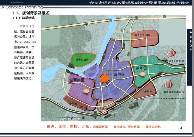
Task: Click the peach circle marker in 城西南区
Action: [x=86, y=91]
